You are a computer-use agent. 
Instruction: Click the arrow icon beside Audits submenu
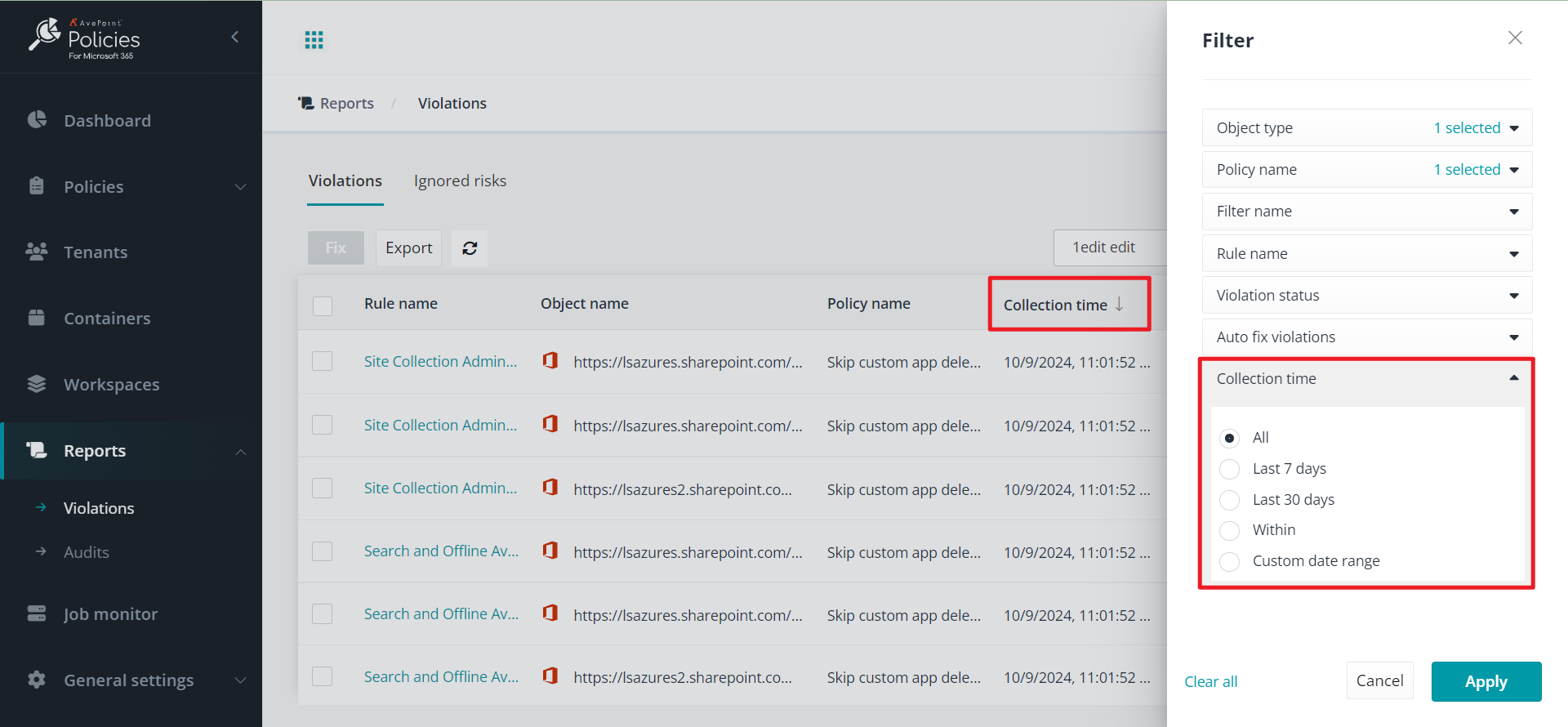pos(41,551)
